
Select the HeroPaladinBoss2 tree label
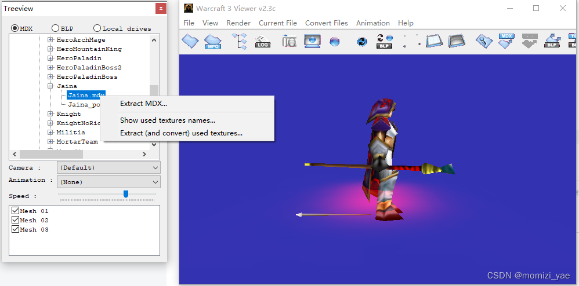tap(89, 67)
